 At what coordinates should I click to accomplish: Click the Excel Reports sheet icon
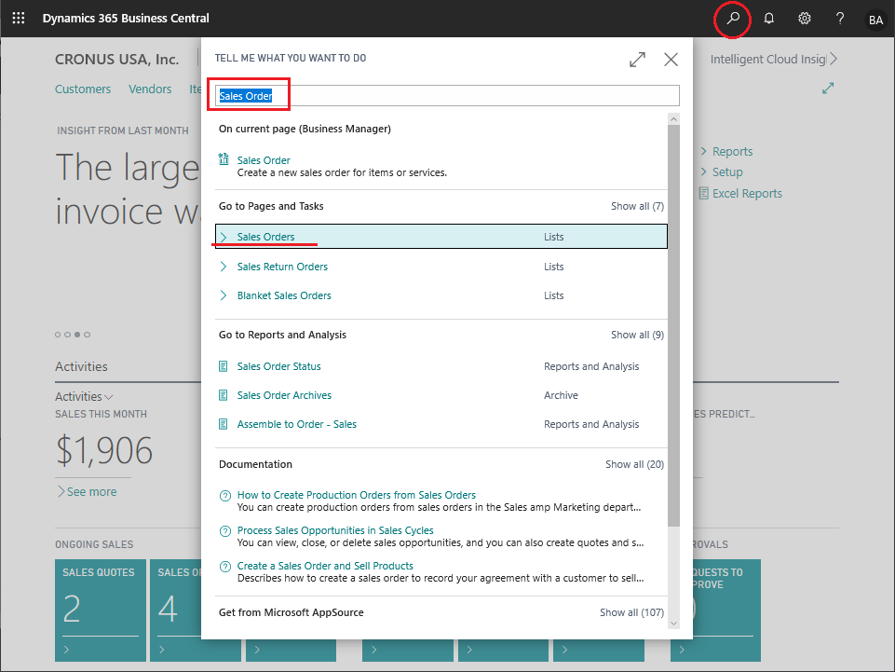coord(704,193)
